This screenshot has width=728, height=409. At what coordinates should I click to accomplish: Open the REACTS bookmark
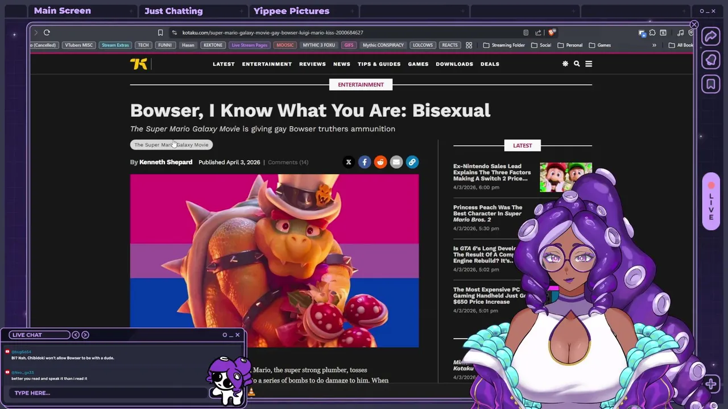(x=450, y=45)
